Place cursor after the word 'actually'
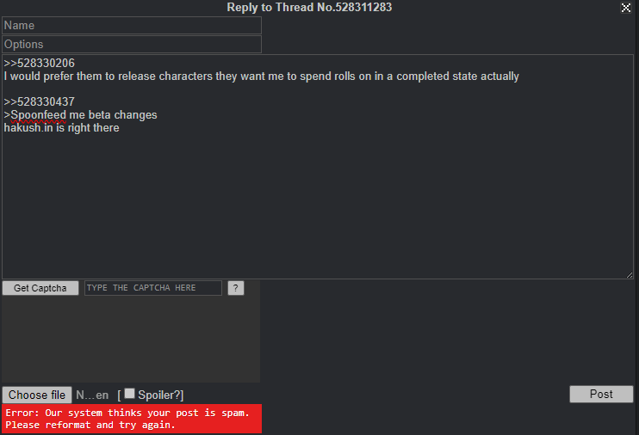639x435 pixels. pos(519,77)
